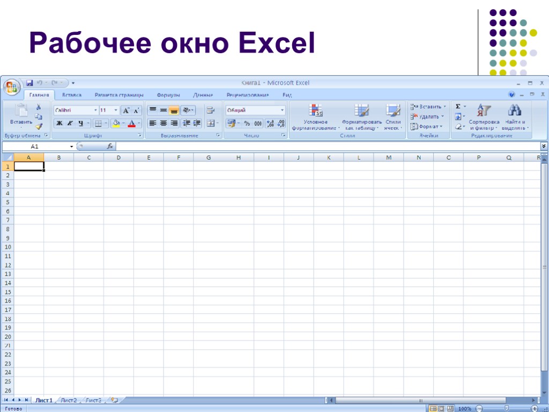Open the Вставка ribbon tab
This screenshot has height=412, width=549.
[72, 95]
